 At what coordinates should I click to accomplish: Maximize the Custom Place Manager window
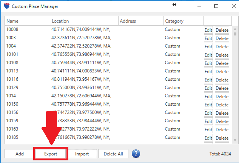216,6
